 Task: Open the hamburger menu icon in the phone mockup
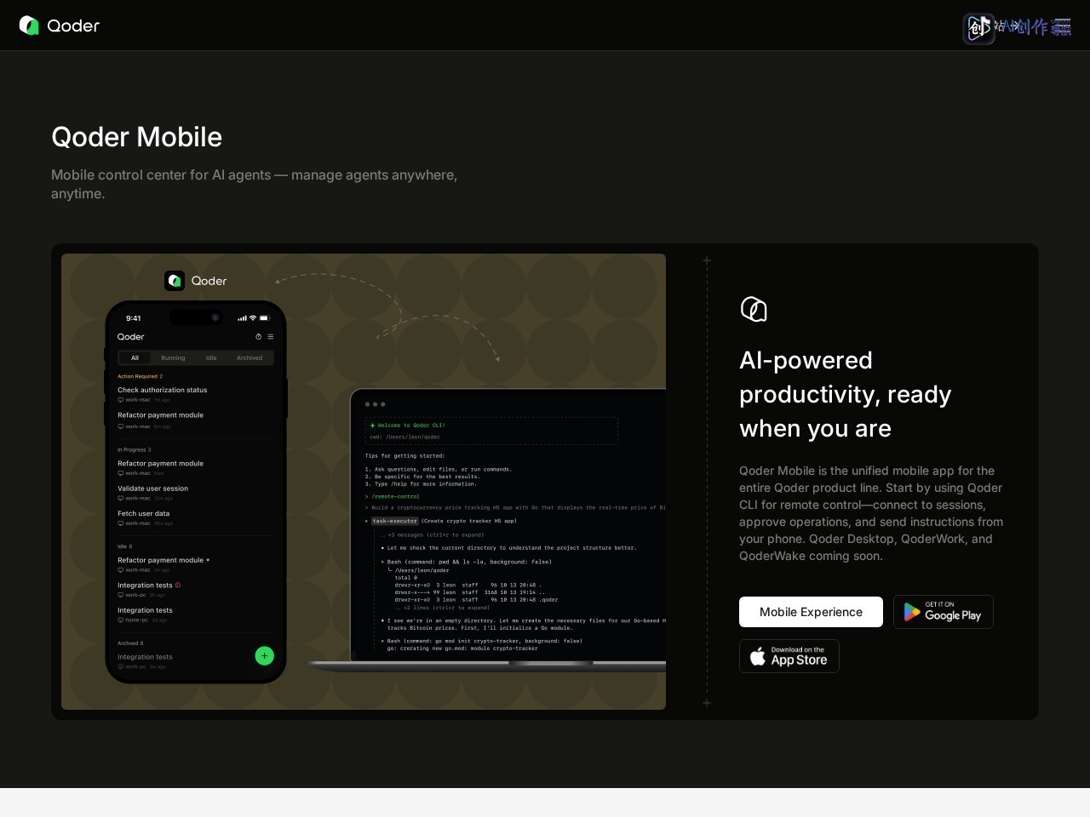coord(271,337)
